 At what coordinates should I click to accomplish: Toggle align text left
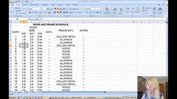55,12
